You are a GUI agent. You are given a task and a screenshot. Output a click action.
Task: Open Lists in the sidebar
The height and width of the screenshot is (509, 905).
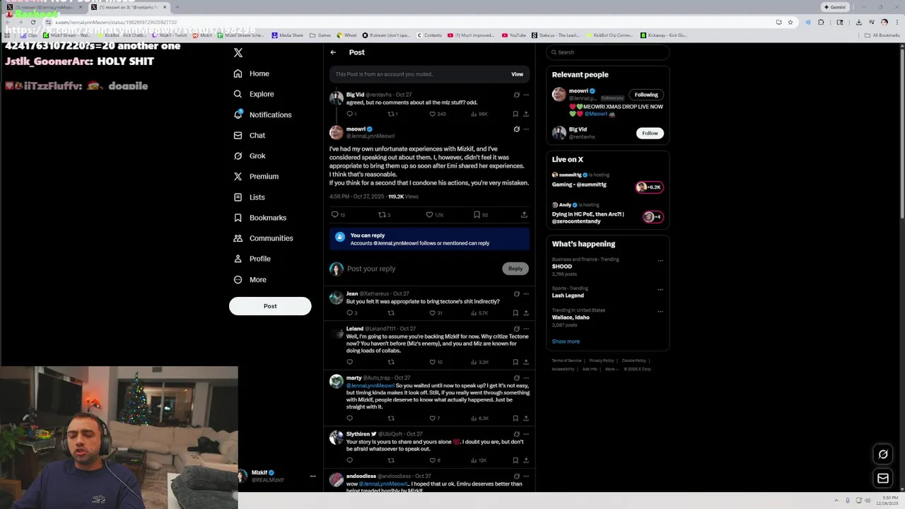[249, 197]
